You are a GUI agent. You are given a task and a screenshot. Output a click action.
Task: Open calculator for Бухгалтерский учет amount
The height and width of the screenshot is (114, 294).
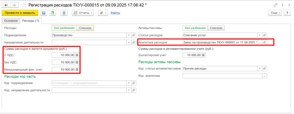coord(204,55)
